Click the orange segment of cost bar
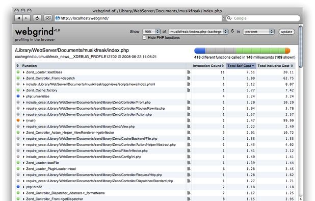The image size is (315, 201). click(x=287, y=51)
